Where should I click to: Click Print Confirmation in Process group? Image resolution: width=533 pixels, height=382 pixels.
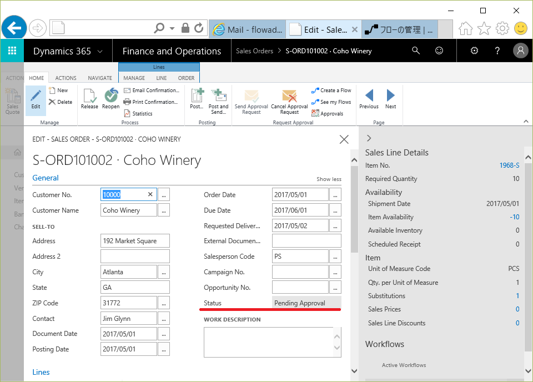click(x=150, y=102)
